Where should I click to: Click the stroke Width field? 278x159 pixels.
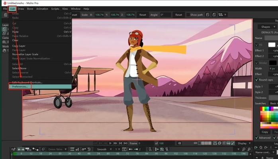click(273, 68)
